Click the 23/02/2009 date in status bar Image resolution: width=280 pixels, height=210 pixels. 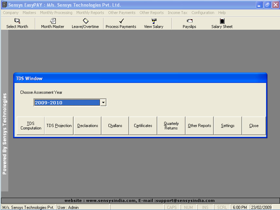point(261,207)
